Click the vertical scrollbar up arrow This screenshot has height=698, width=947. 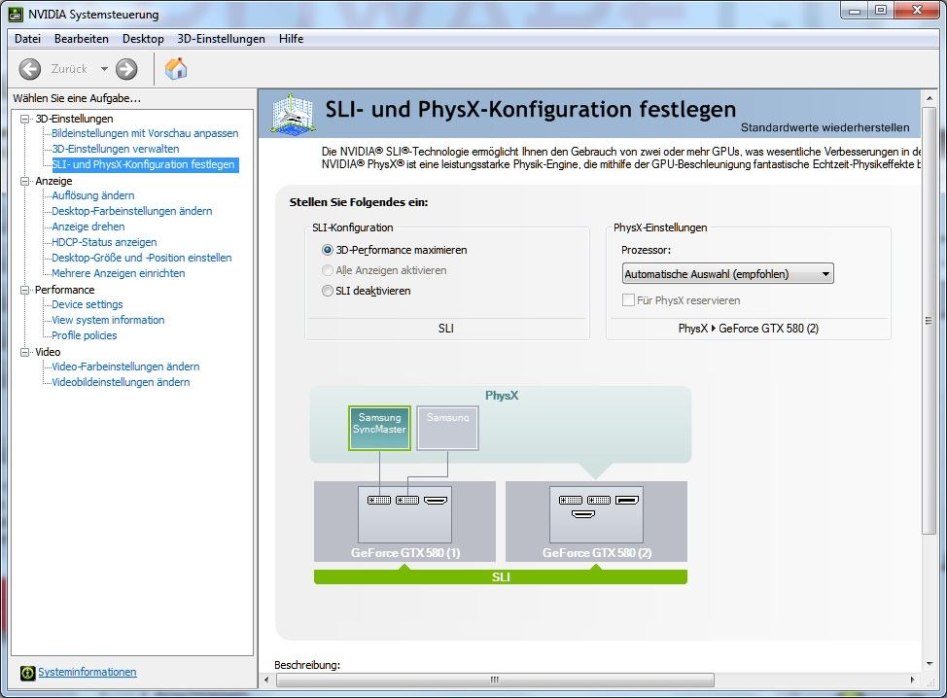coord(929,97)
